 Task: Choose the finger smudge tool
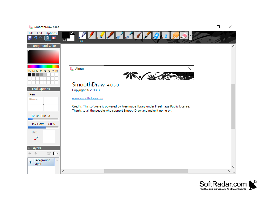175,35
